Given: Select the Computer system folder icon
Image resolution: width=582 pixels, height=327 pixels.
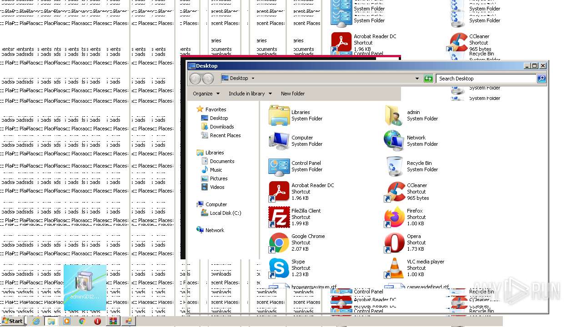Looking at the screenshot, I should (x=279, y=141).
